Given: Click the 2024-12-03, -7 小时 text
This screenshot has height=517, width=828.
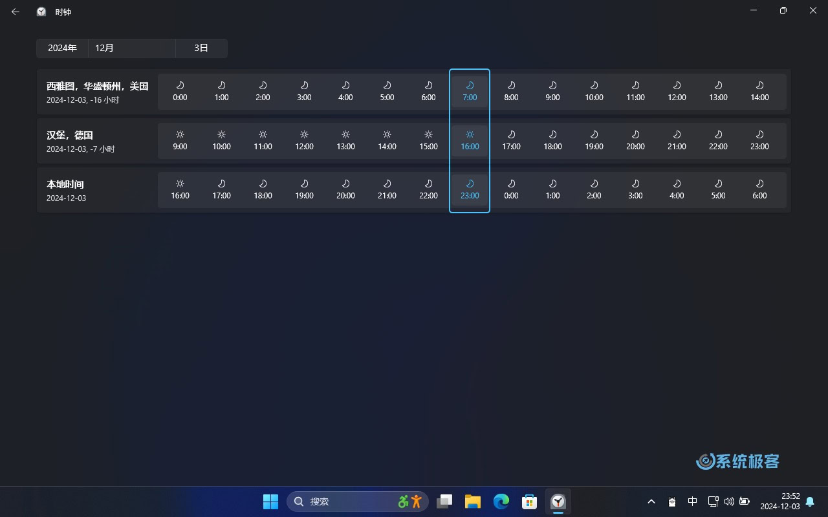Looking at the screenshot, I should coord(81,149).
